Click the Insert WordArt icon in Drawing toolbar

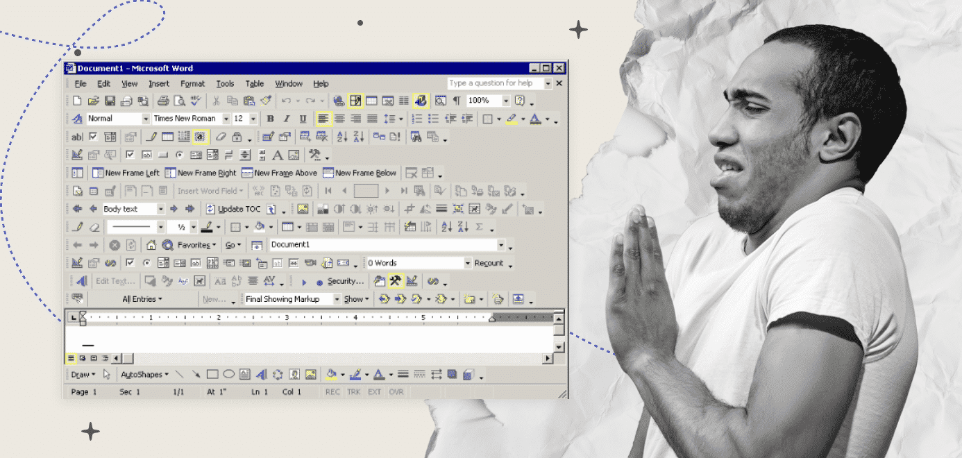point(261,375)
